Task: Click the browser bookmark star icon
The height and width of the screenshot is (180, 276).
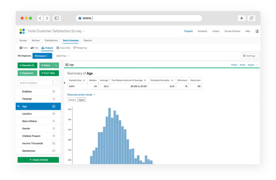Action: pos(241,18)
